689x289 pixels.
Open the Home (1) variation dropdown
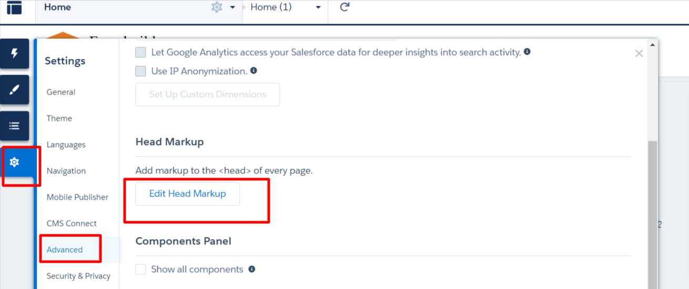pyautogui.click(x=318, y=8)
